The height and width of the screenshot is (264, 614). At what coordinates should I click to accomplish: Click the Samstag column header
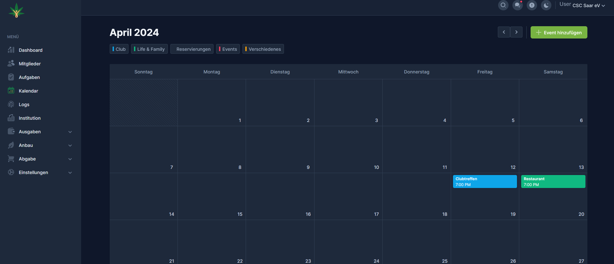coord(553,72)
